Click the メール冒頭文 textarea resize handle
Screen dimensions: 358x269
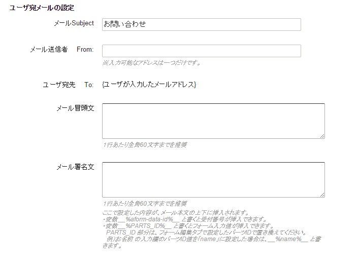point(322,135)
